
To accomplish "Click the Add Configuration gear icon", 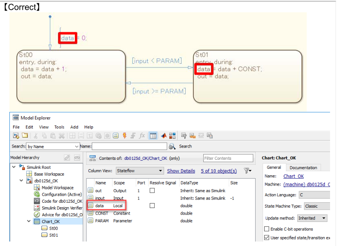I will (x=99, y=136).
